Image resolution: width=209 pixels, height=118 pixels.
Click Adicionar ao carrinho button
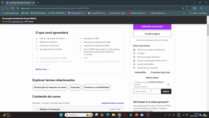(x=152, y=27)
